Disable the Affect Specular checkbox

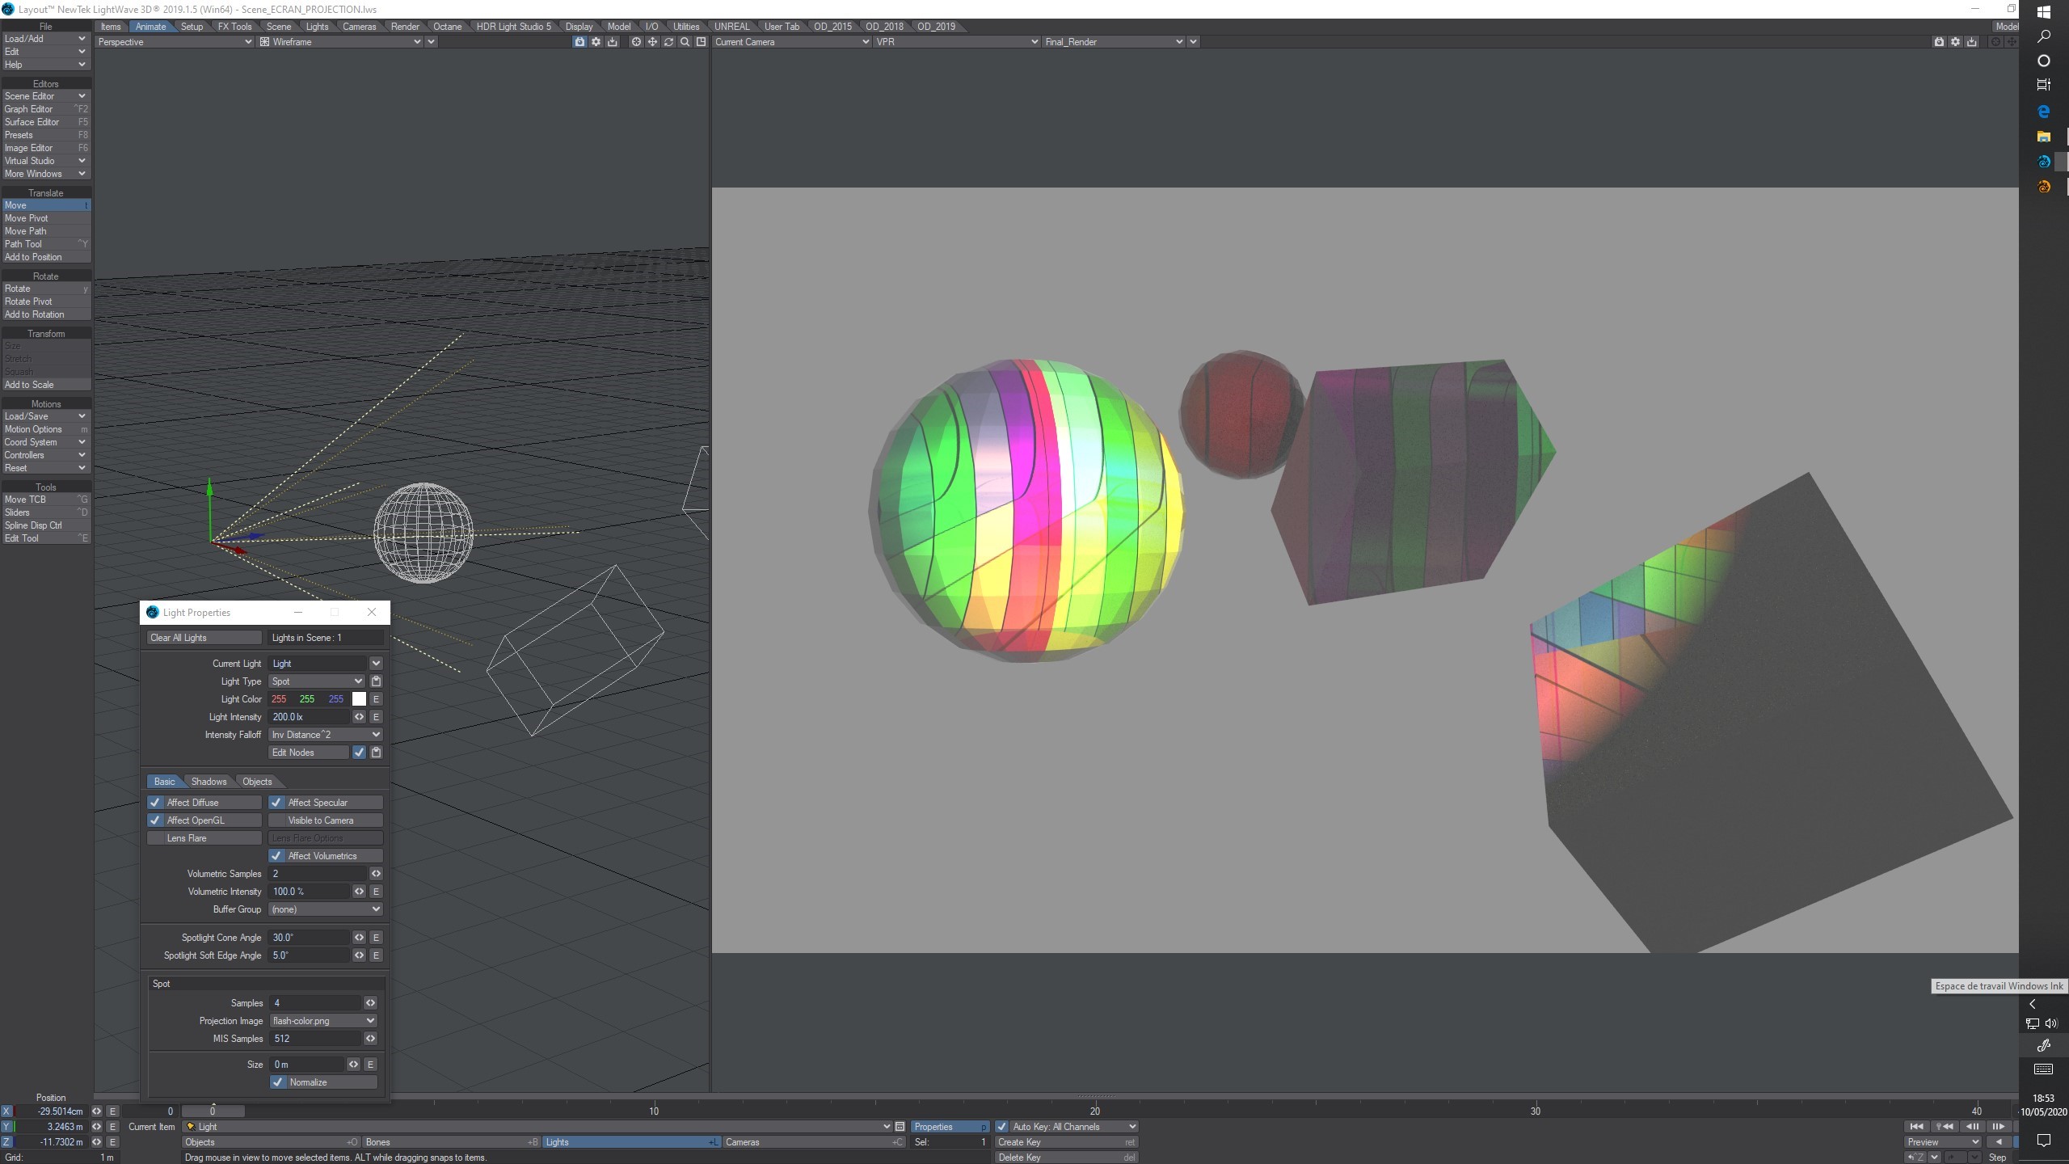point(276,803)
